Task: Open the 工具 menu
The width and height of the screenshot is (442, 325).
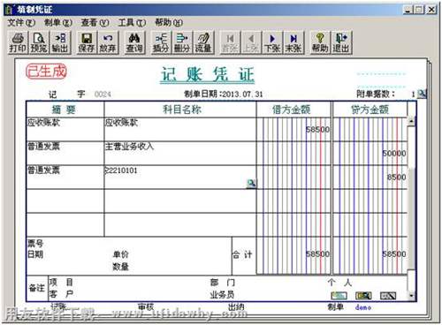Action: [132, 22]
